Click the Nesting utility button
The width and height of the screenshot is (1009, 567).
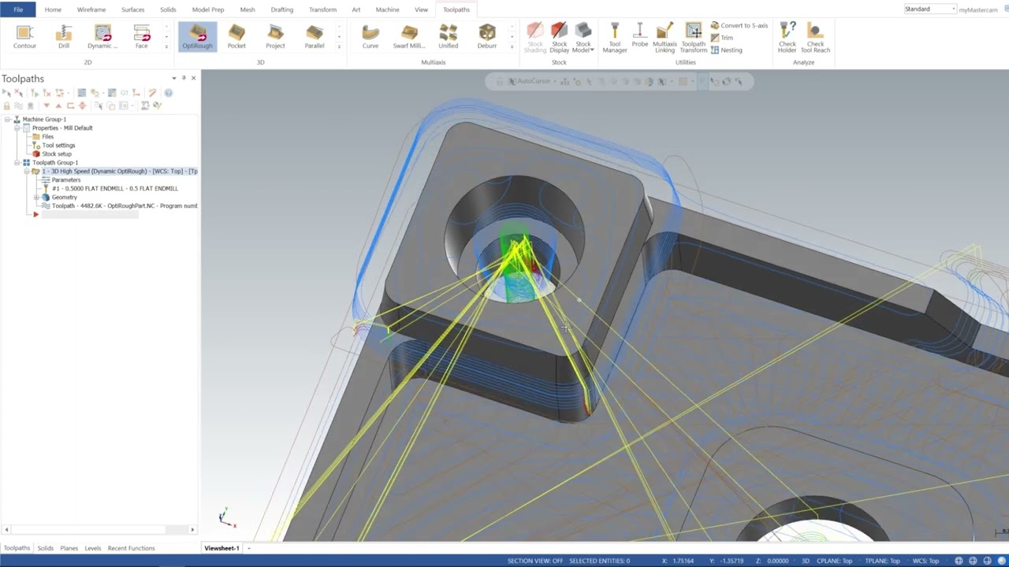click(726, 50)
